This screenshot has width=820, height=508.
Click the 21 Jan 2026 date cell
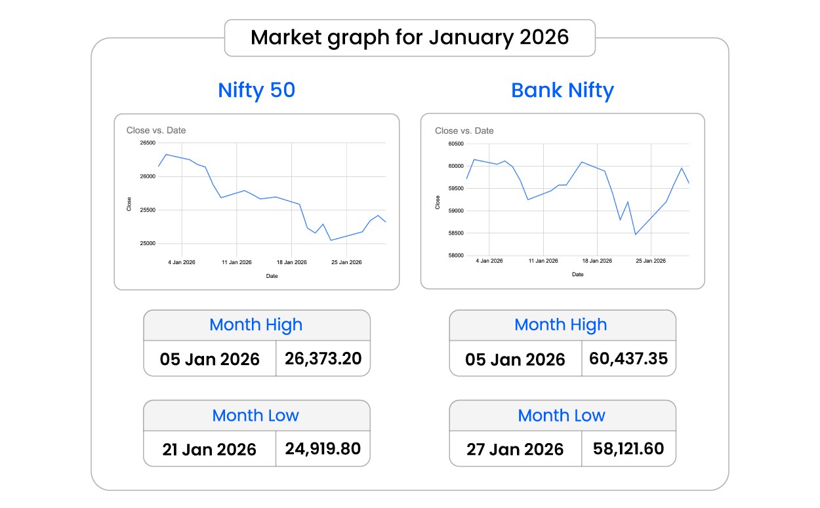pos(209,450)
